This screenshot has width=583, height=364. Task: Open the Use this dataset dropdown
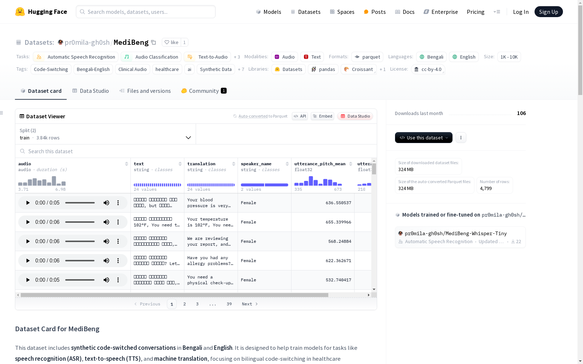tap(424, 138)
